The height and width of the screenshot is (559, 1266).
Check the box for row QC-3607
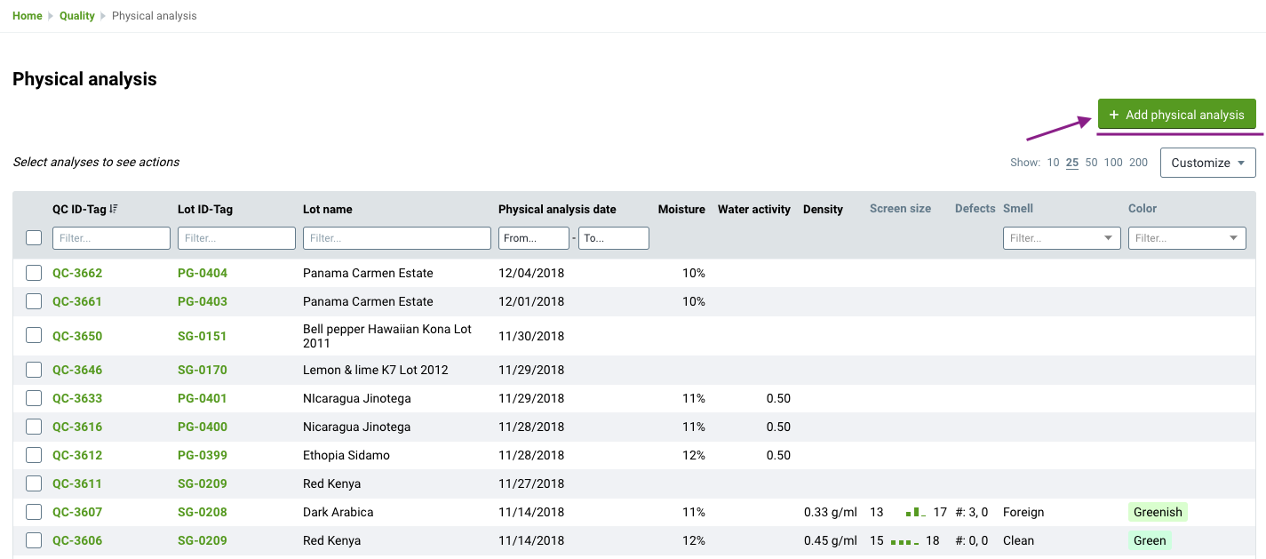point(34,512)
